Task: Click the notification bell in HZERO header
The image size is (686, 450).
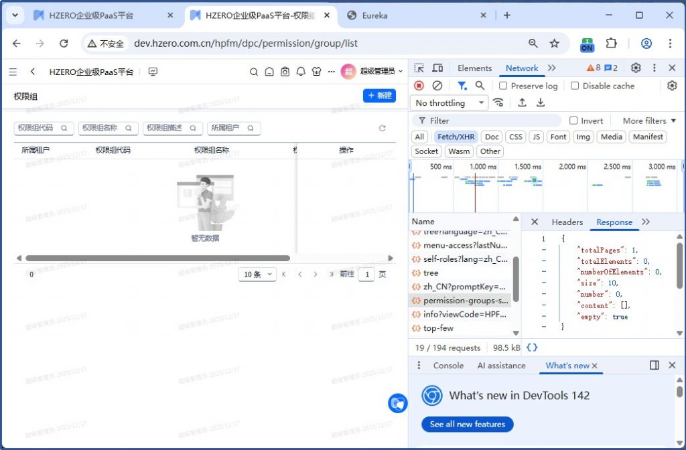Action: click(x=301, y=72)
